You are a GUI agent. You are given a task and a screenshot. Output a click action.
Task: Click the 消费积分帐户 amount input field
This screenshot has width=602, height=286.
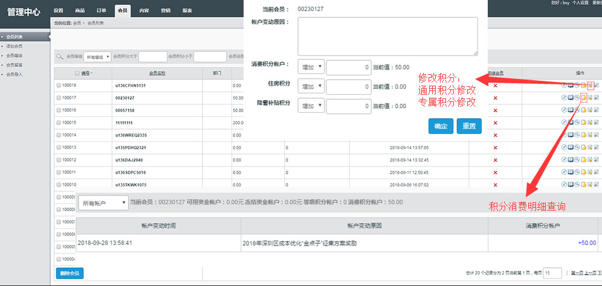[349, 67]
